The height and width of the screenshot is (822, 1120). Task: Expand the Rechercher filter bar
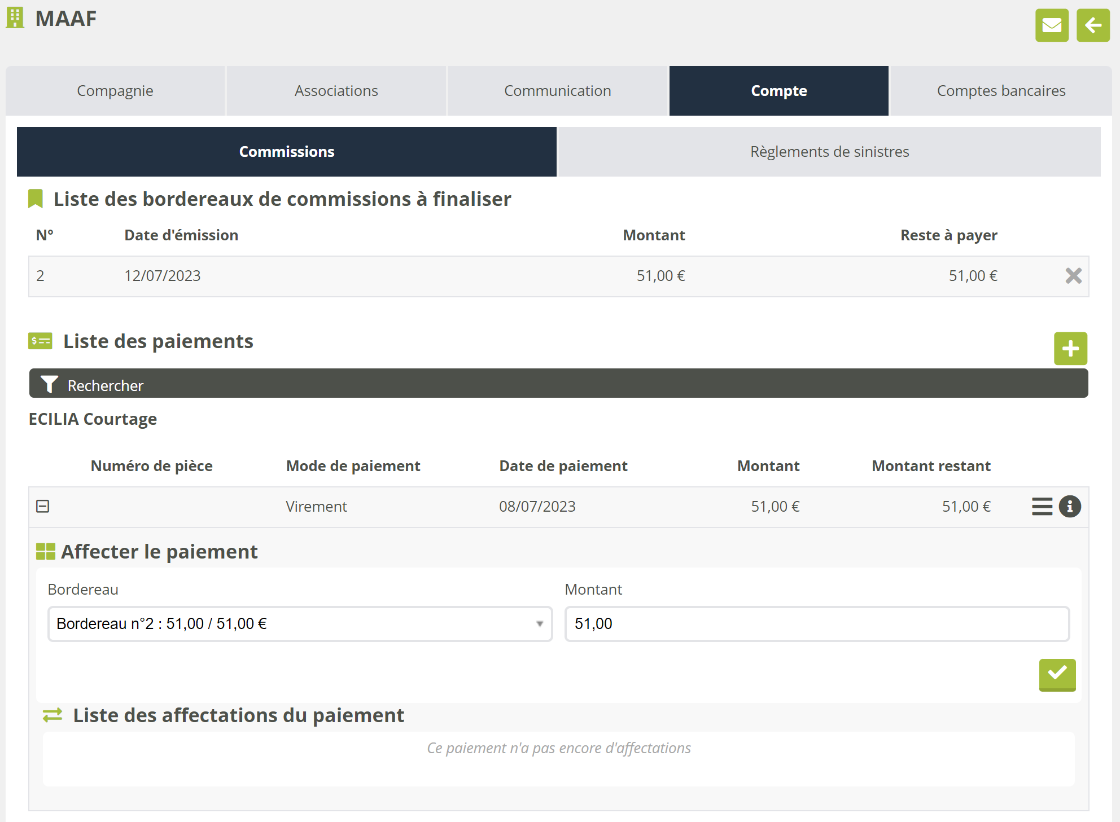coord(558,384)
